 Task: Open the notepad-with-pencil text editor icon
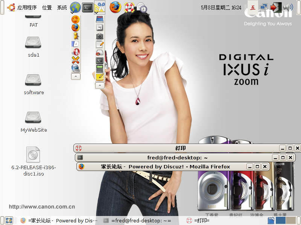(x=100, y=44)
